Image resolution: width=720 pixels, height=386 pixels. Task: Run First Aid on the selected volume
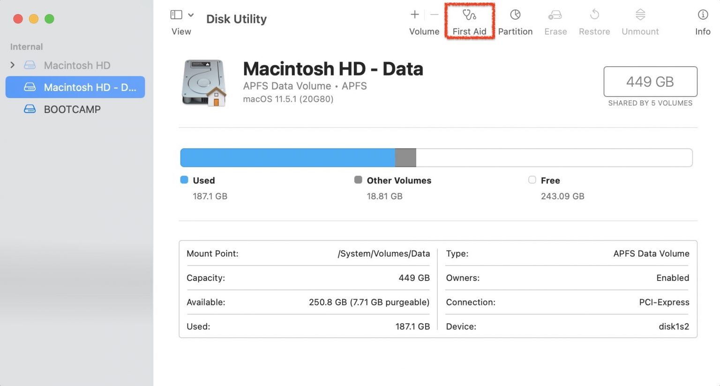(469, 21)
